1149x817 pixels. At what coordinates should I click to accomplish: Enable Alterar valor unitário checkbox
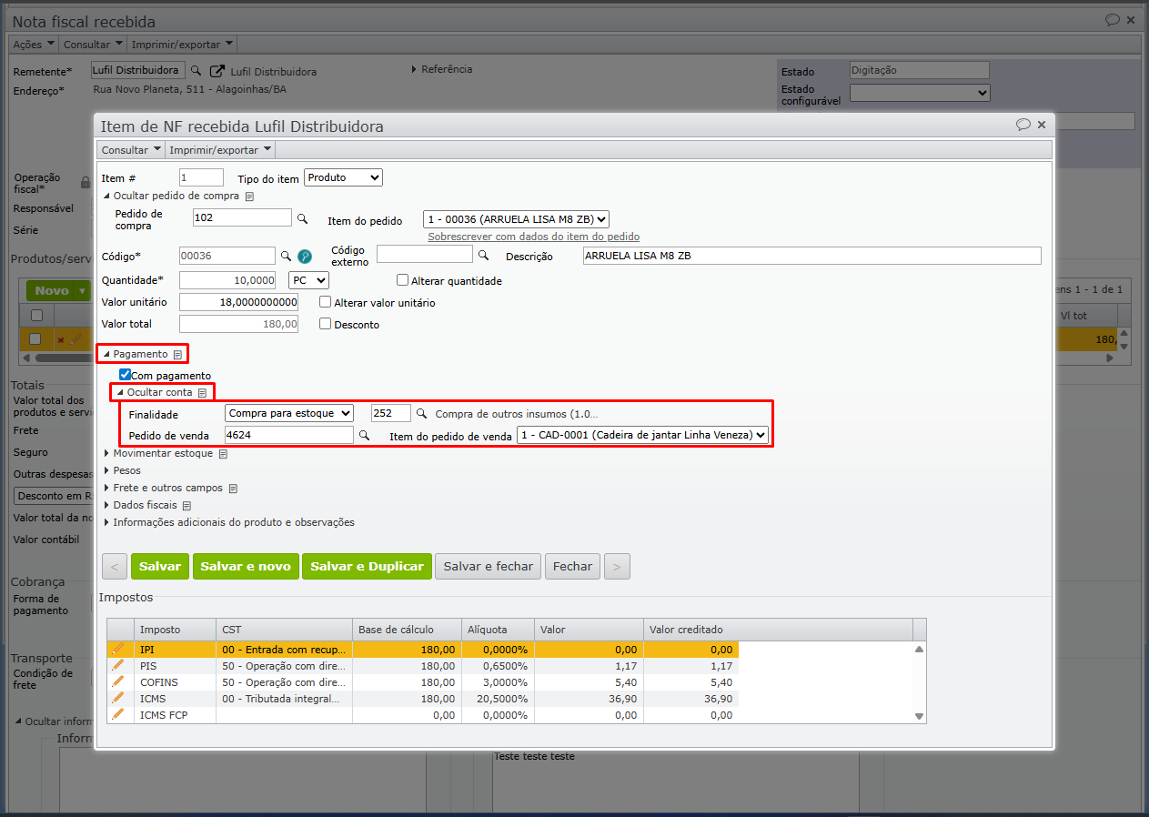coord(326,302)
